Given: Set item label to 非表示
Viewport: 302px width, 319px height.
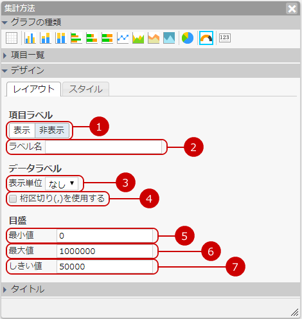Looking at the screenshot, I should pos(52,130).
